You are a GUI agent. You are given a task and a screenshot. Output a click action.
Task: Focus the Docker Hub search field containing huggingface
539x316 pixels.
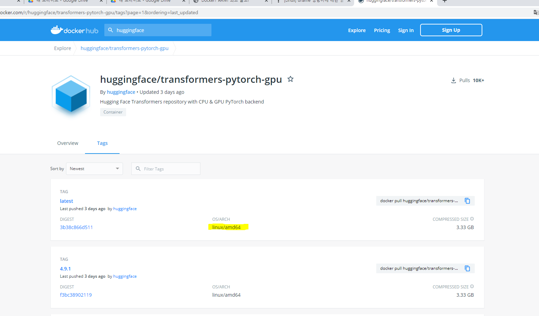158,30
